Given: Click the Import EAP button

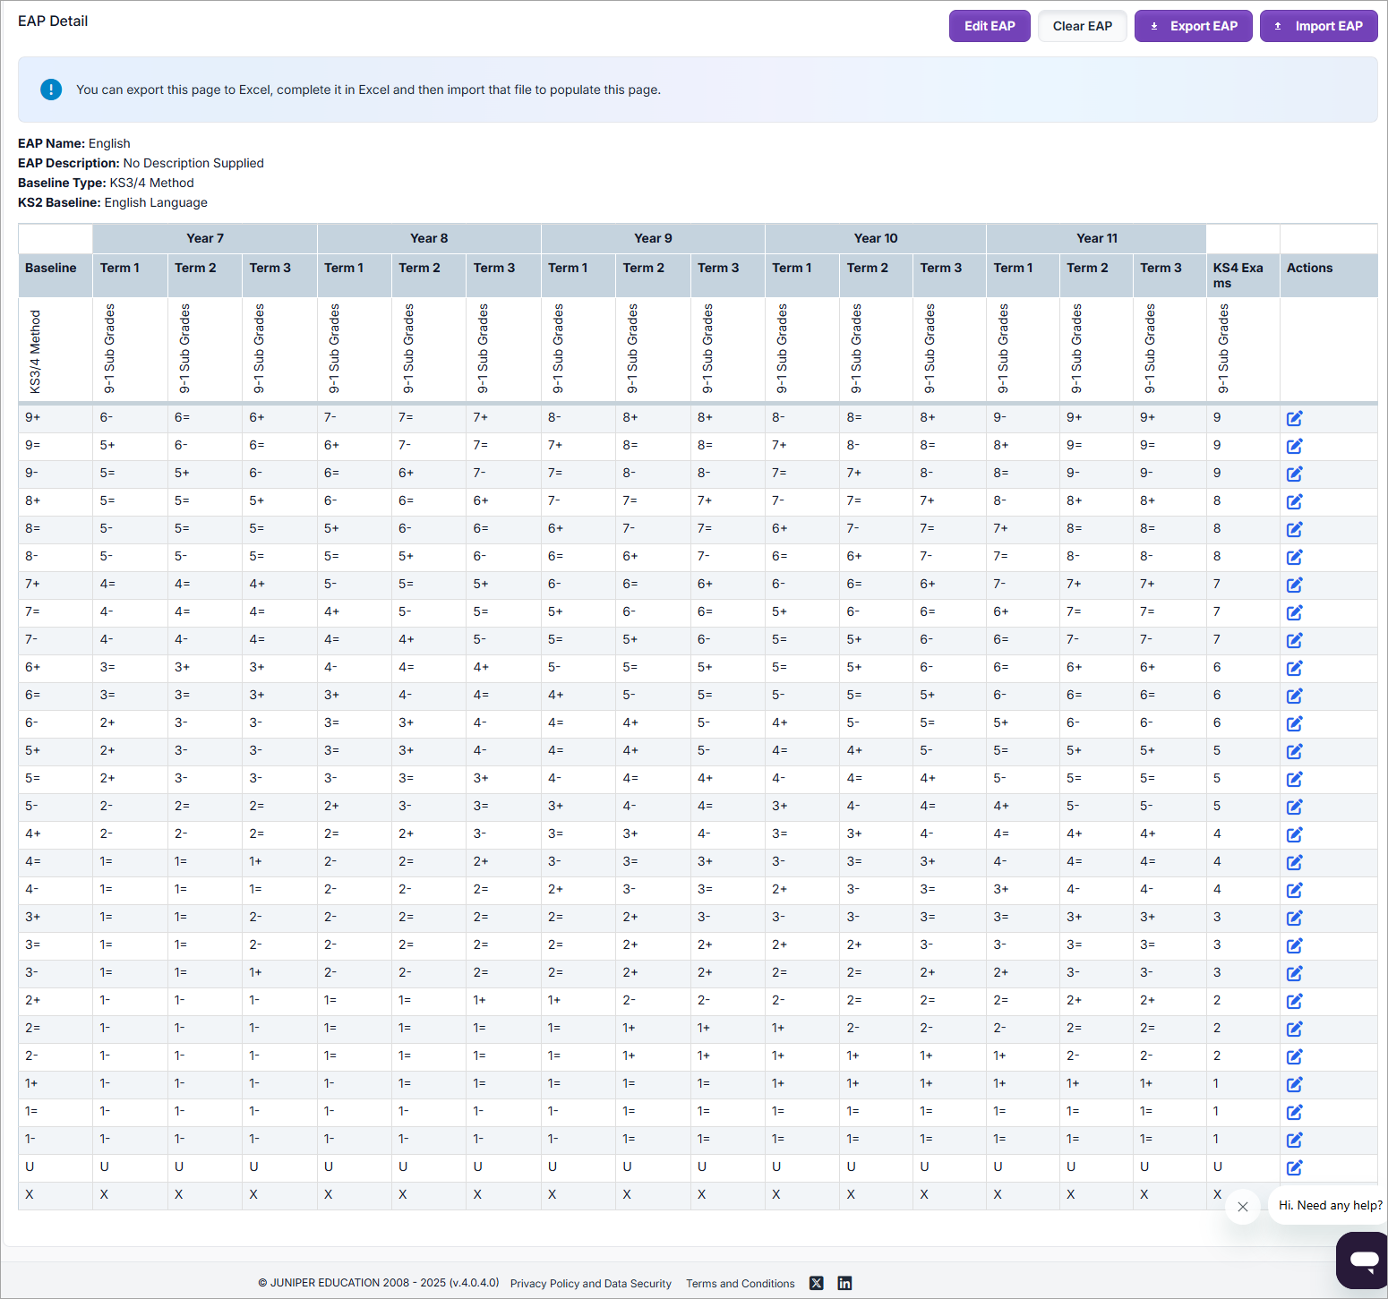Looking at the screenshot, I should coord(1318,26).
